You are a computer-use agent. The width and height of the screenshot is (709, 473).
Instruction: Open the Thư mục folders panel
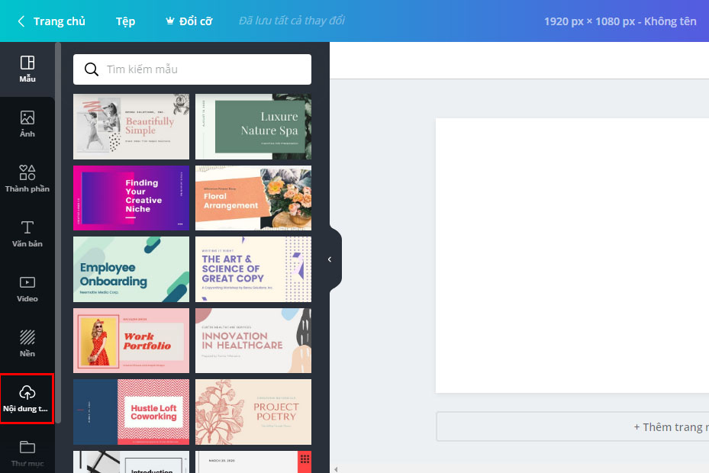point(27,452)
